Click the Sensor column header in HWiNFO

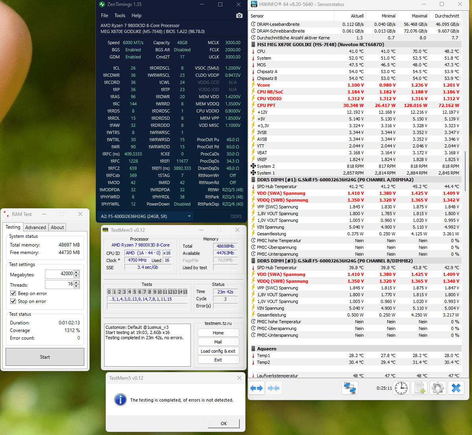point(291,16)
